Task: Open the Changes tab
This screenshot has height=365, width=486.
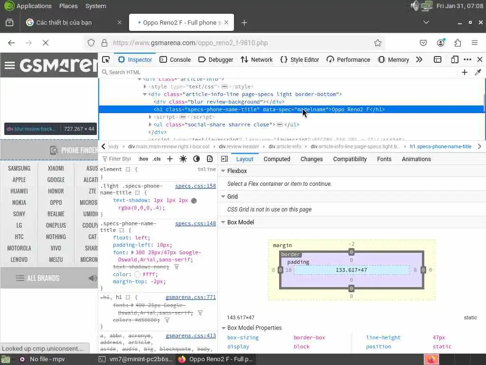Action: point(311,159)
